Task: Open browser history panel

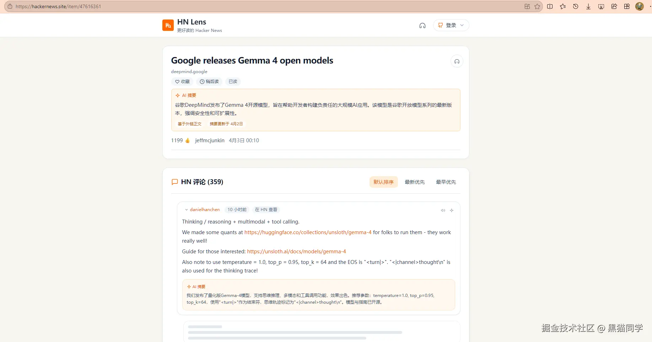Action: click(576, 6)
